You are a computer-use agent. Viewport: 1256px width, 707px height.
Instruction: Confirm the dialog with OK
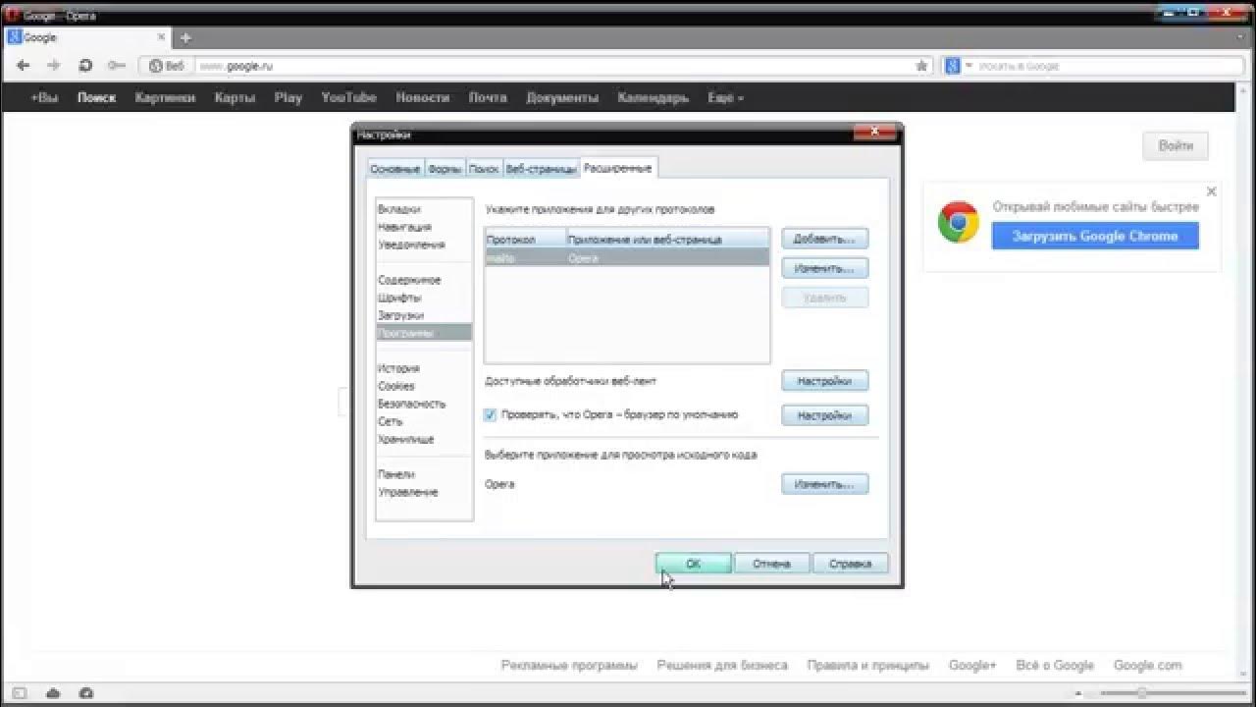694,564
